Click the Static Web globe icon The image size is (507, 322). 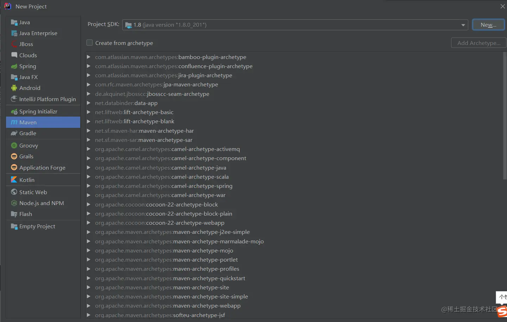[14, 192]
